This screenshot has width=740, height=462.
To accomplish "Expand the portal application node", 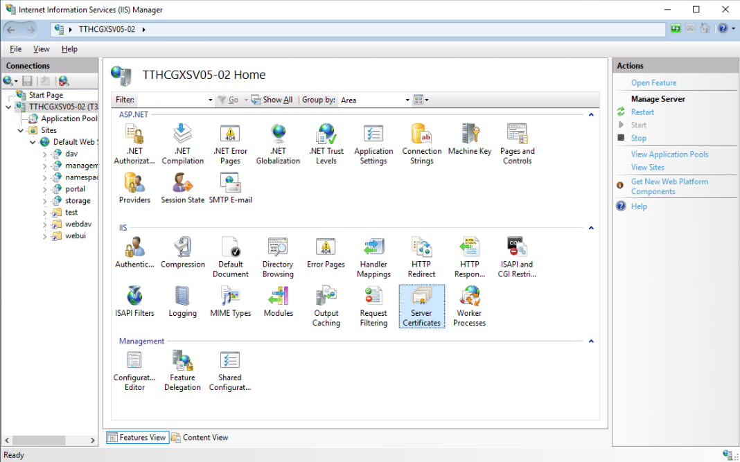I will [45, 189].
